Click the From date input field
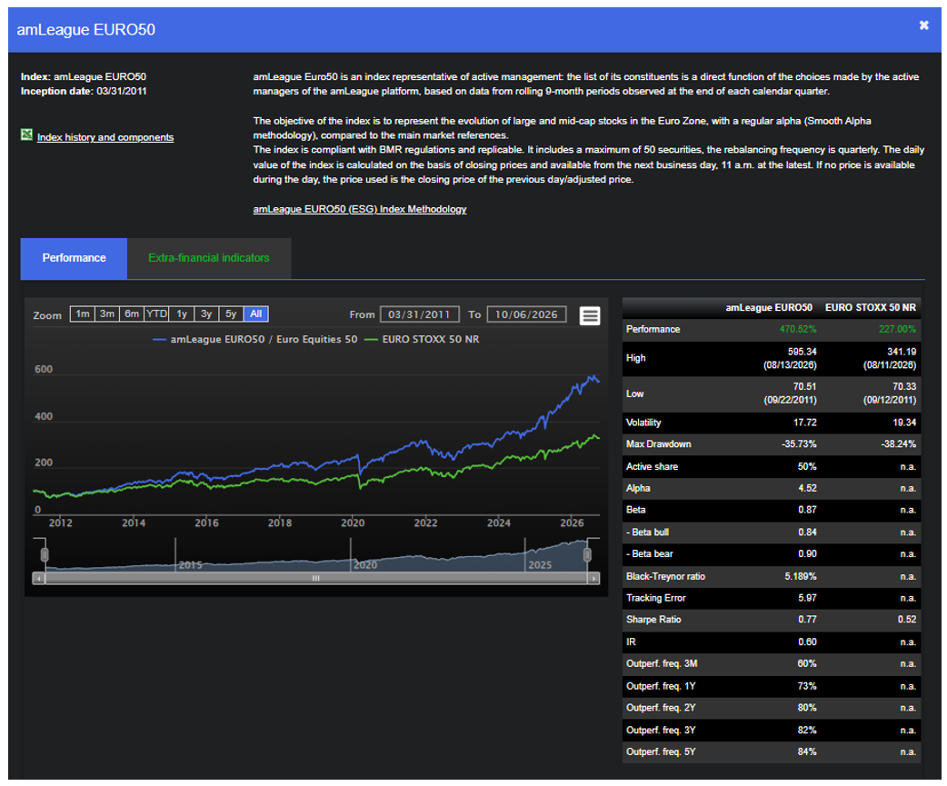The height and width of the screenshot is (786, 947). pos(419,314)
